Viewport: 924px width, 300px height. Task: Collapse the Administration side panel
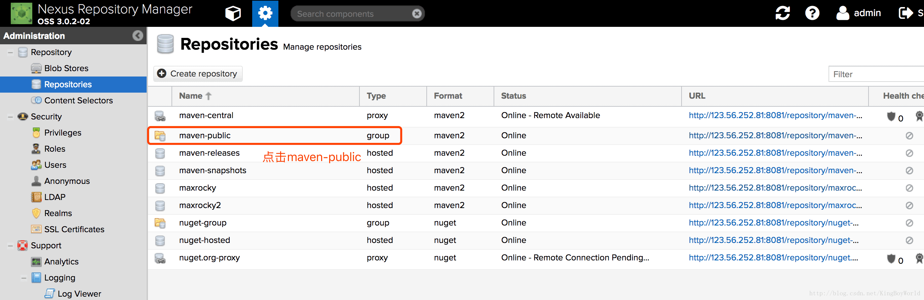138,36
